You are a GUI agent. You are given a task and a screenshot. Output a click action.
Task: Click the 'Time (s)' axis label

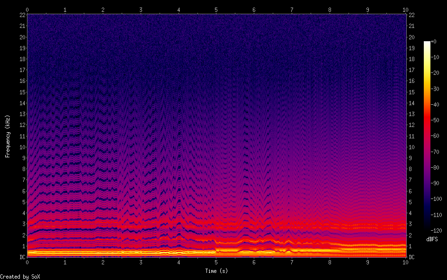click(216, 271)
